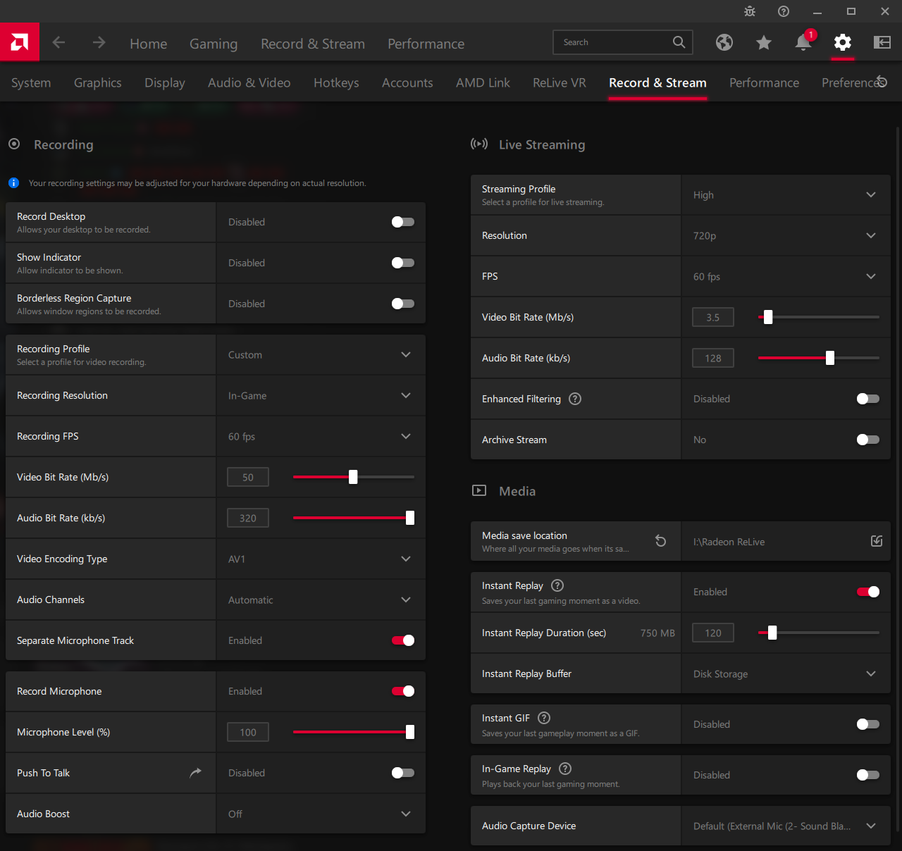
Task: Open Push To Talk hotkey shortcut arrow
Action: click(x=196, y=773)
